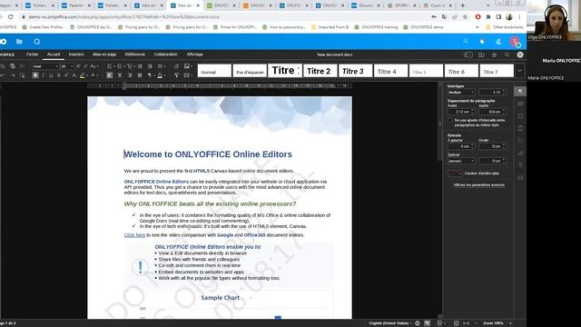Increase paragraph indent
This screenshot has height=327, width=581.
pos(150,66)
